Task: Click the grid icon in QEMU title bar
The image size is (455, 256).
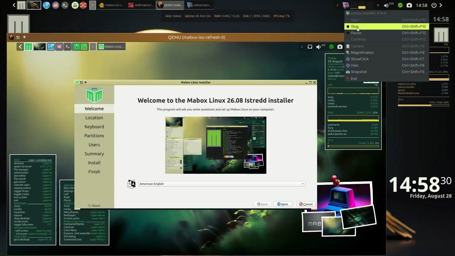Action: [x=18, y=37]
